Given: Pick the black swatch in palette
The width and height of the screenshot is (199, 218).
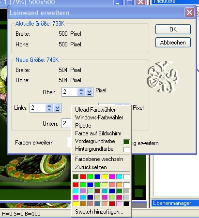Looking at the screenshot, I should click(126, 204).
